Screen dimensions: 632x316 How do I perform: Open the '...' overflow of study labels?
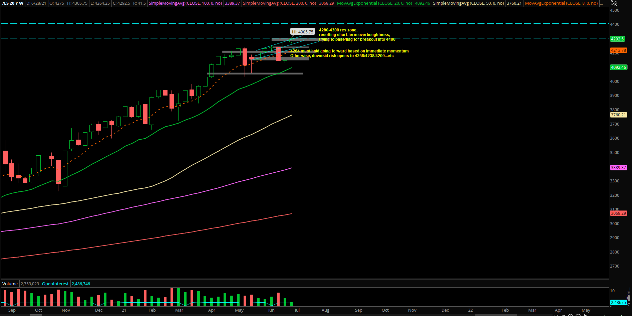(601, 3)
